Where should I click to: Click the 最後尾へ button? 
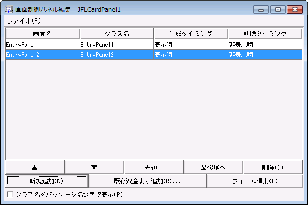[x=214, y=168]
